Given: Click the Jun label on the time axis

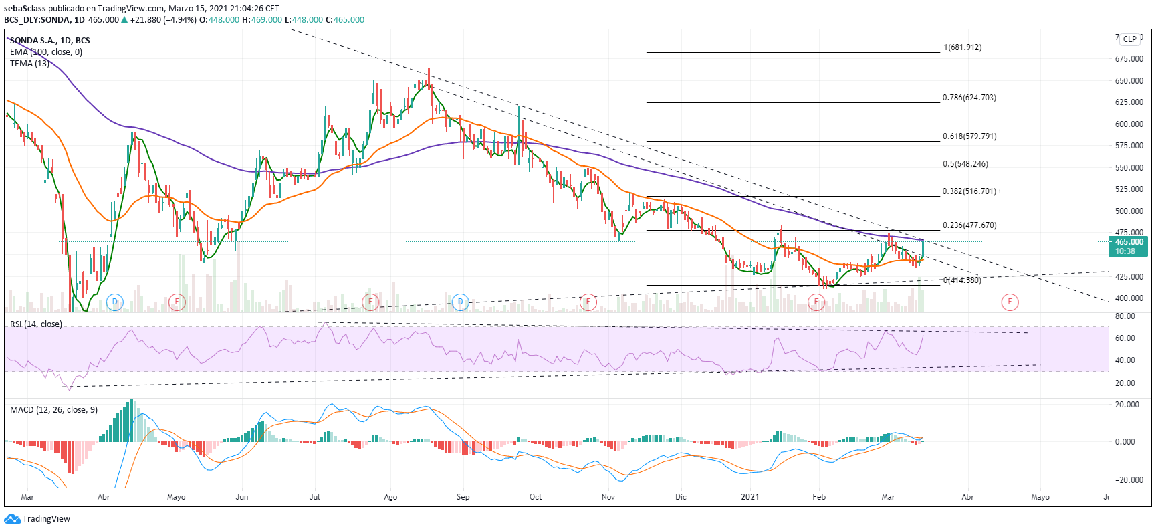Looking at the screenshot, I should (x=242, y=497).
